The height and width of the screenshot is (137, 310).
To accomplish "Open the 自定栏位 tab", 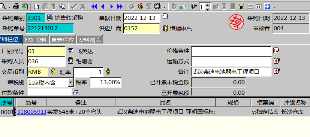I will [63, 40].
